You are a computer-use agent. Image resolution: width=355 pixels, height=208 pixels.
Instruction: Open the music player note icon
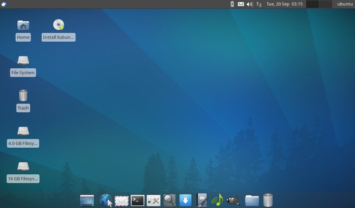(217, 200)
